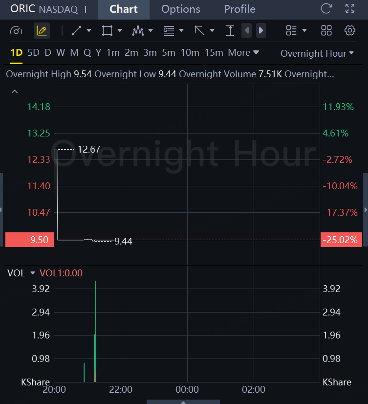Select the wave pattern drawing tool
The height and width of the screenshot is (404, 368).
click(138, 31)
